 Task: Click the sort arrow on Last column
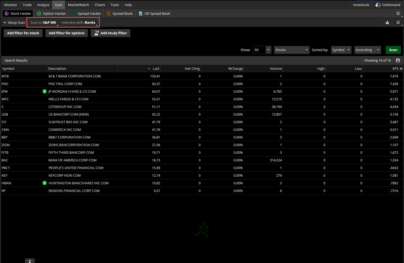149,69
